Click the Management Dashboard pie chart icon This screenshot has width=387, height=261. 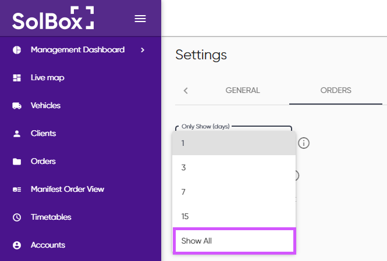(x=17, y=50)
